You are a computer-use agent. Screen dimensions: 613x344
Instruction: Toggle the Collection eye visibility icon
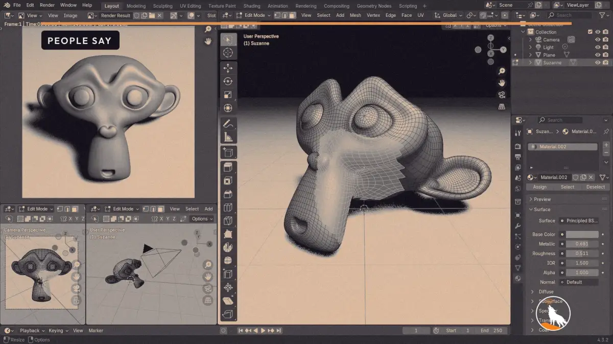tap(598, 32)
